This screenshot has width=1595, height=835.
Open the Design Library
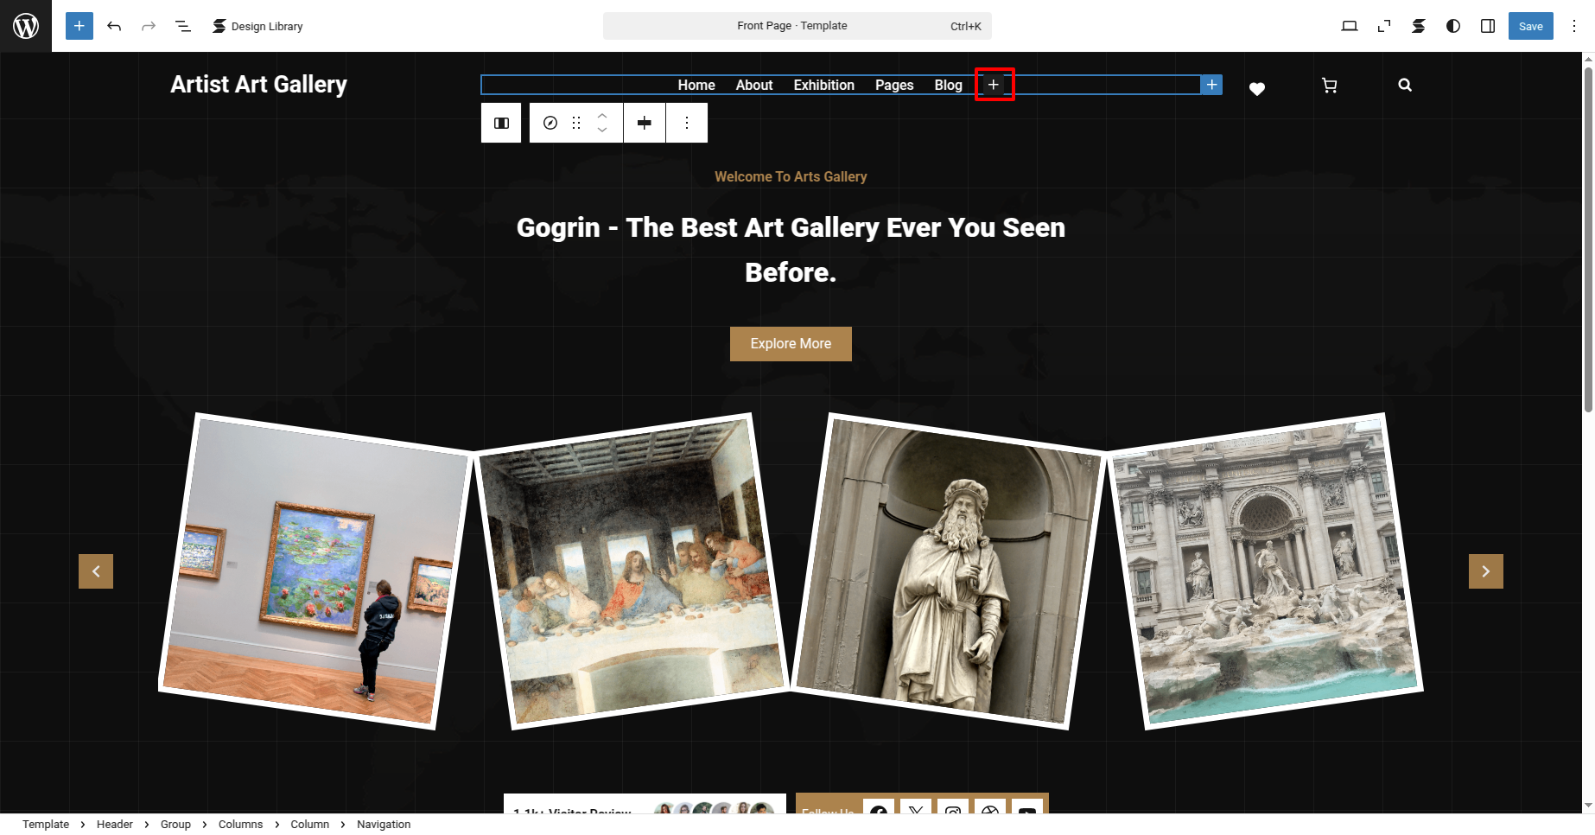pos(257,26)
